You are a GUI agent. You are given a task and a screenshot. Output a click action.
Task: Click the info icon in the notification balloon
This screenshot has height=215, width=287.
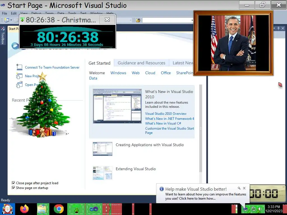(x=162, y=189)
